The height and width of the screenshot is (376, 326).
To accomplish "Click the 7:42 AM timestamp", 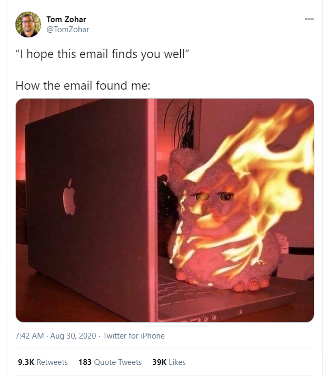I will (29, 336).
